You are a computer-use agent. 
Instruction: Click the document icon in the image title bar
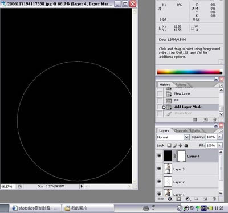(3, 4)
